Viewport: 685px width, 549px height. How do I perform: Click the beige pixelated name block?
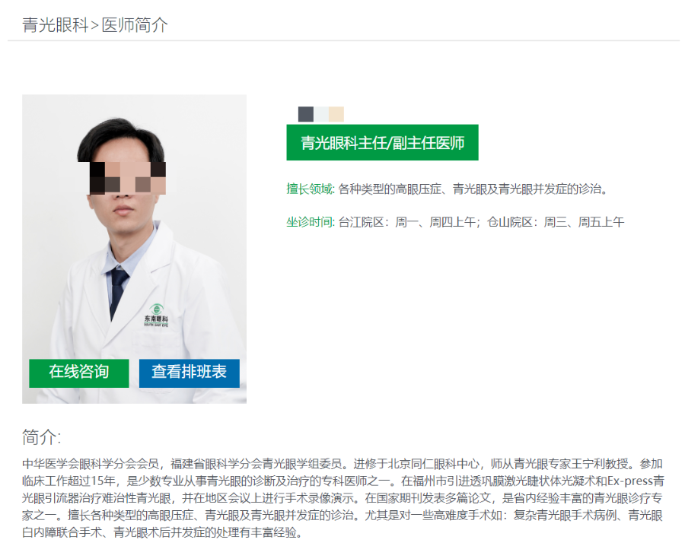click(x=336, y=114)
